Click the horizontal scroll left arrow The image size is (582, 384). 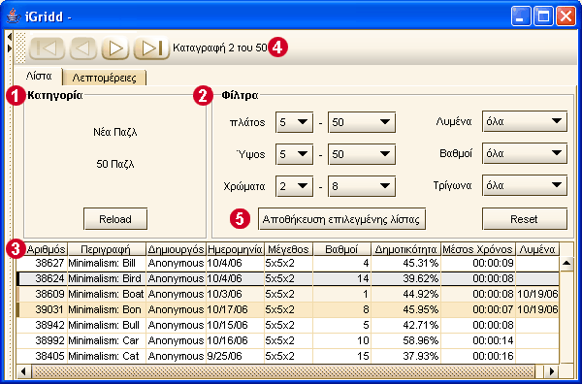click(x=23, y=371)
